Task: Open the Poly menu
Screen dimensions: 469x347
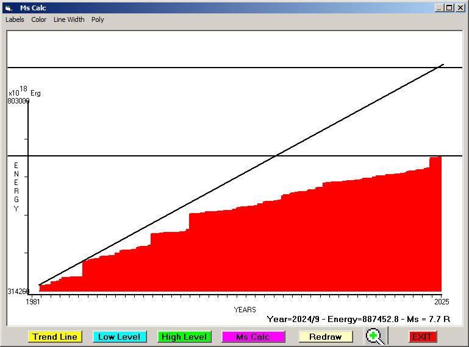Action: coord(98,19)
